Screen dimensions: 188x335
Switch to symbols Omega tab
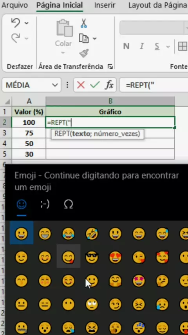click(68, 204)
